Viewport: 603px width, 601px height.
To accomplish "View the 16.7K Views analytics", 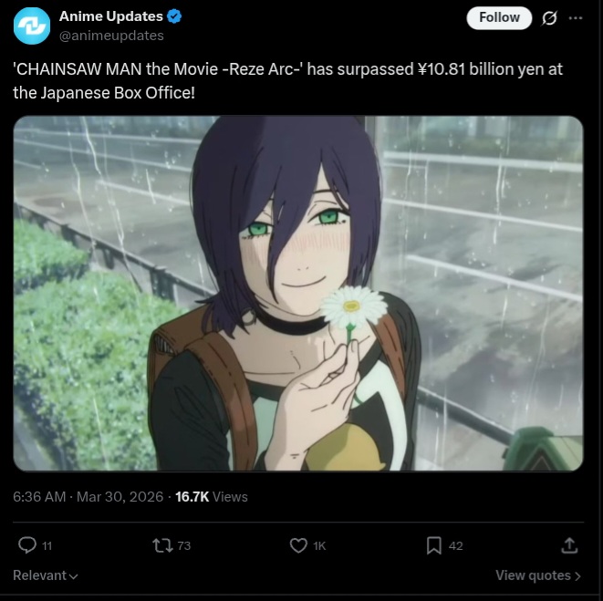I will pyautogui.click(x=212, y=496).
